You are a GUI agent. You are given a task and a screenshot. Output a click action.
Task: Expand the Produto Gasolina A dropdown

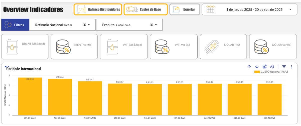[x=156, y=25]
